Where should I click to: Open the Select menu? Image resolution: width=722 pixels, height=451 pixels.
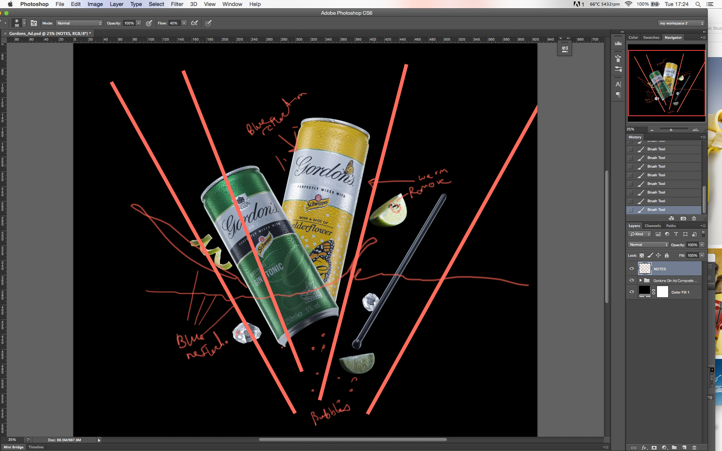[156, 4]
